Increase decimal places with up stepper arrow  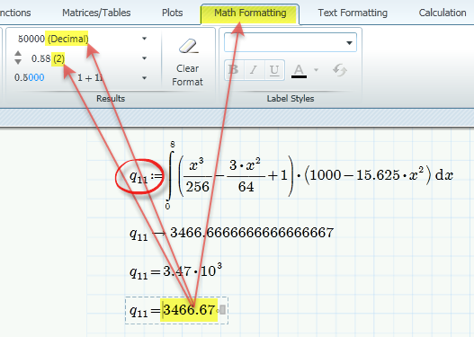tap(18, 53)
